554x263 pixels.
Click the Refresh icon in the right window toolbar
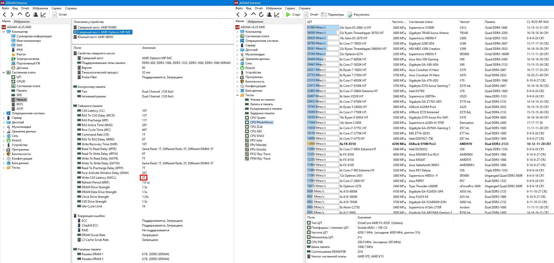(261, 15)
